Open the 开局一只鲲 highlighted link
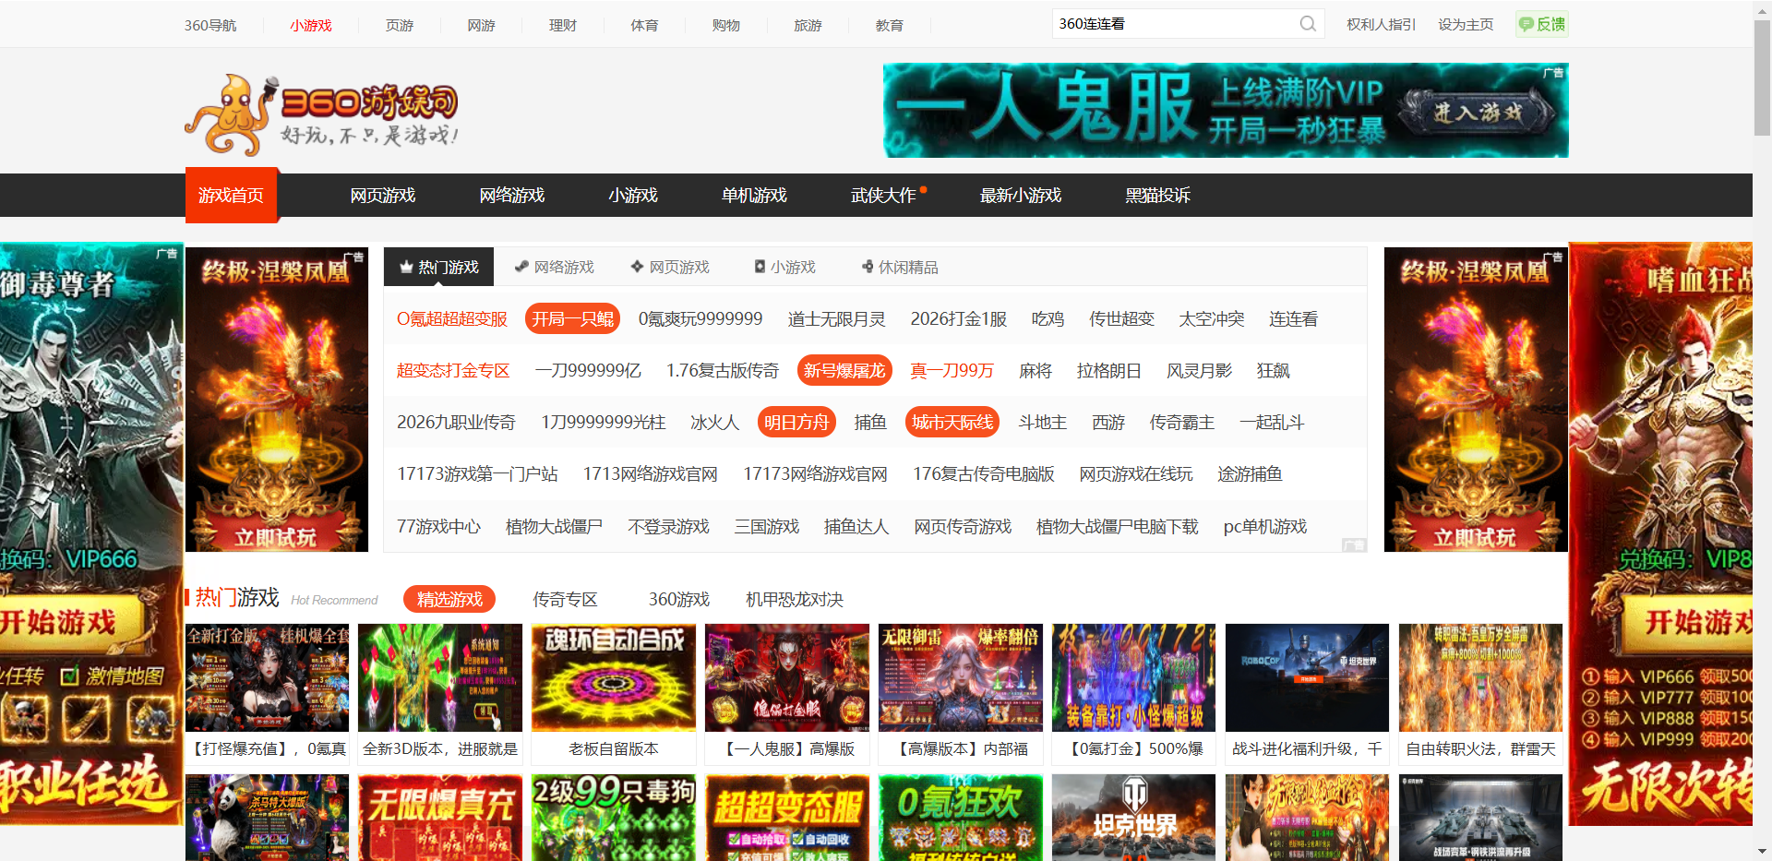The image size is (1772, 861). point(572,318)
